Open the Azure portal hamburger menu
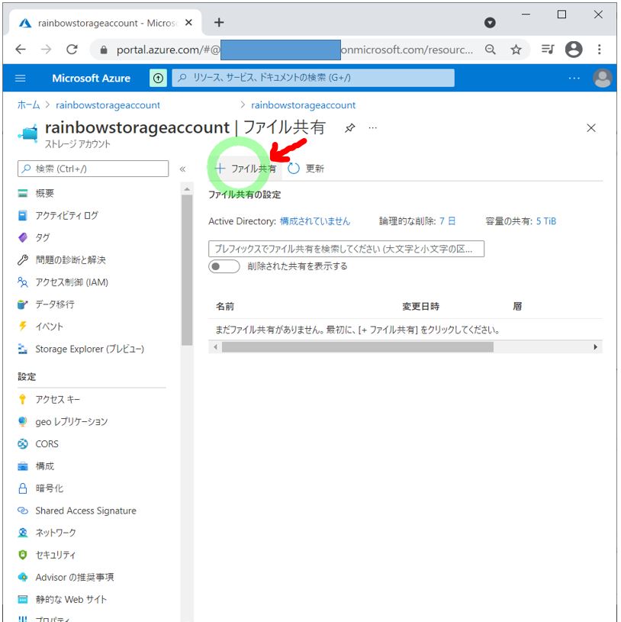Screen dimensions: 621x622 21,78
